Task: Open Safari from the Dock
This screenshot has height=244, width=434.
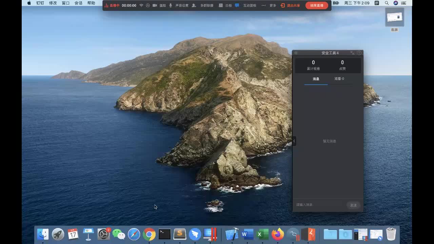Action: click(134, 234)
